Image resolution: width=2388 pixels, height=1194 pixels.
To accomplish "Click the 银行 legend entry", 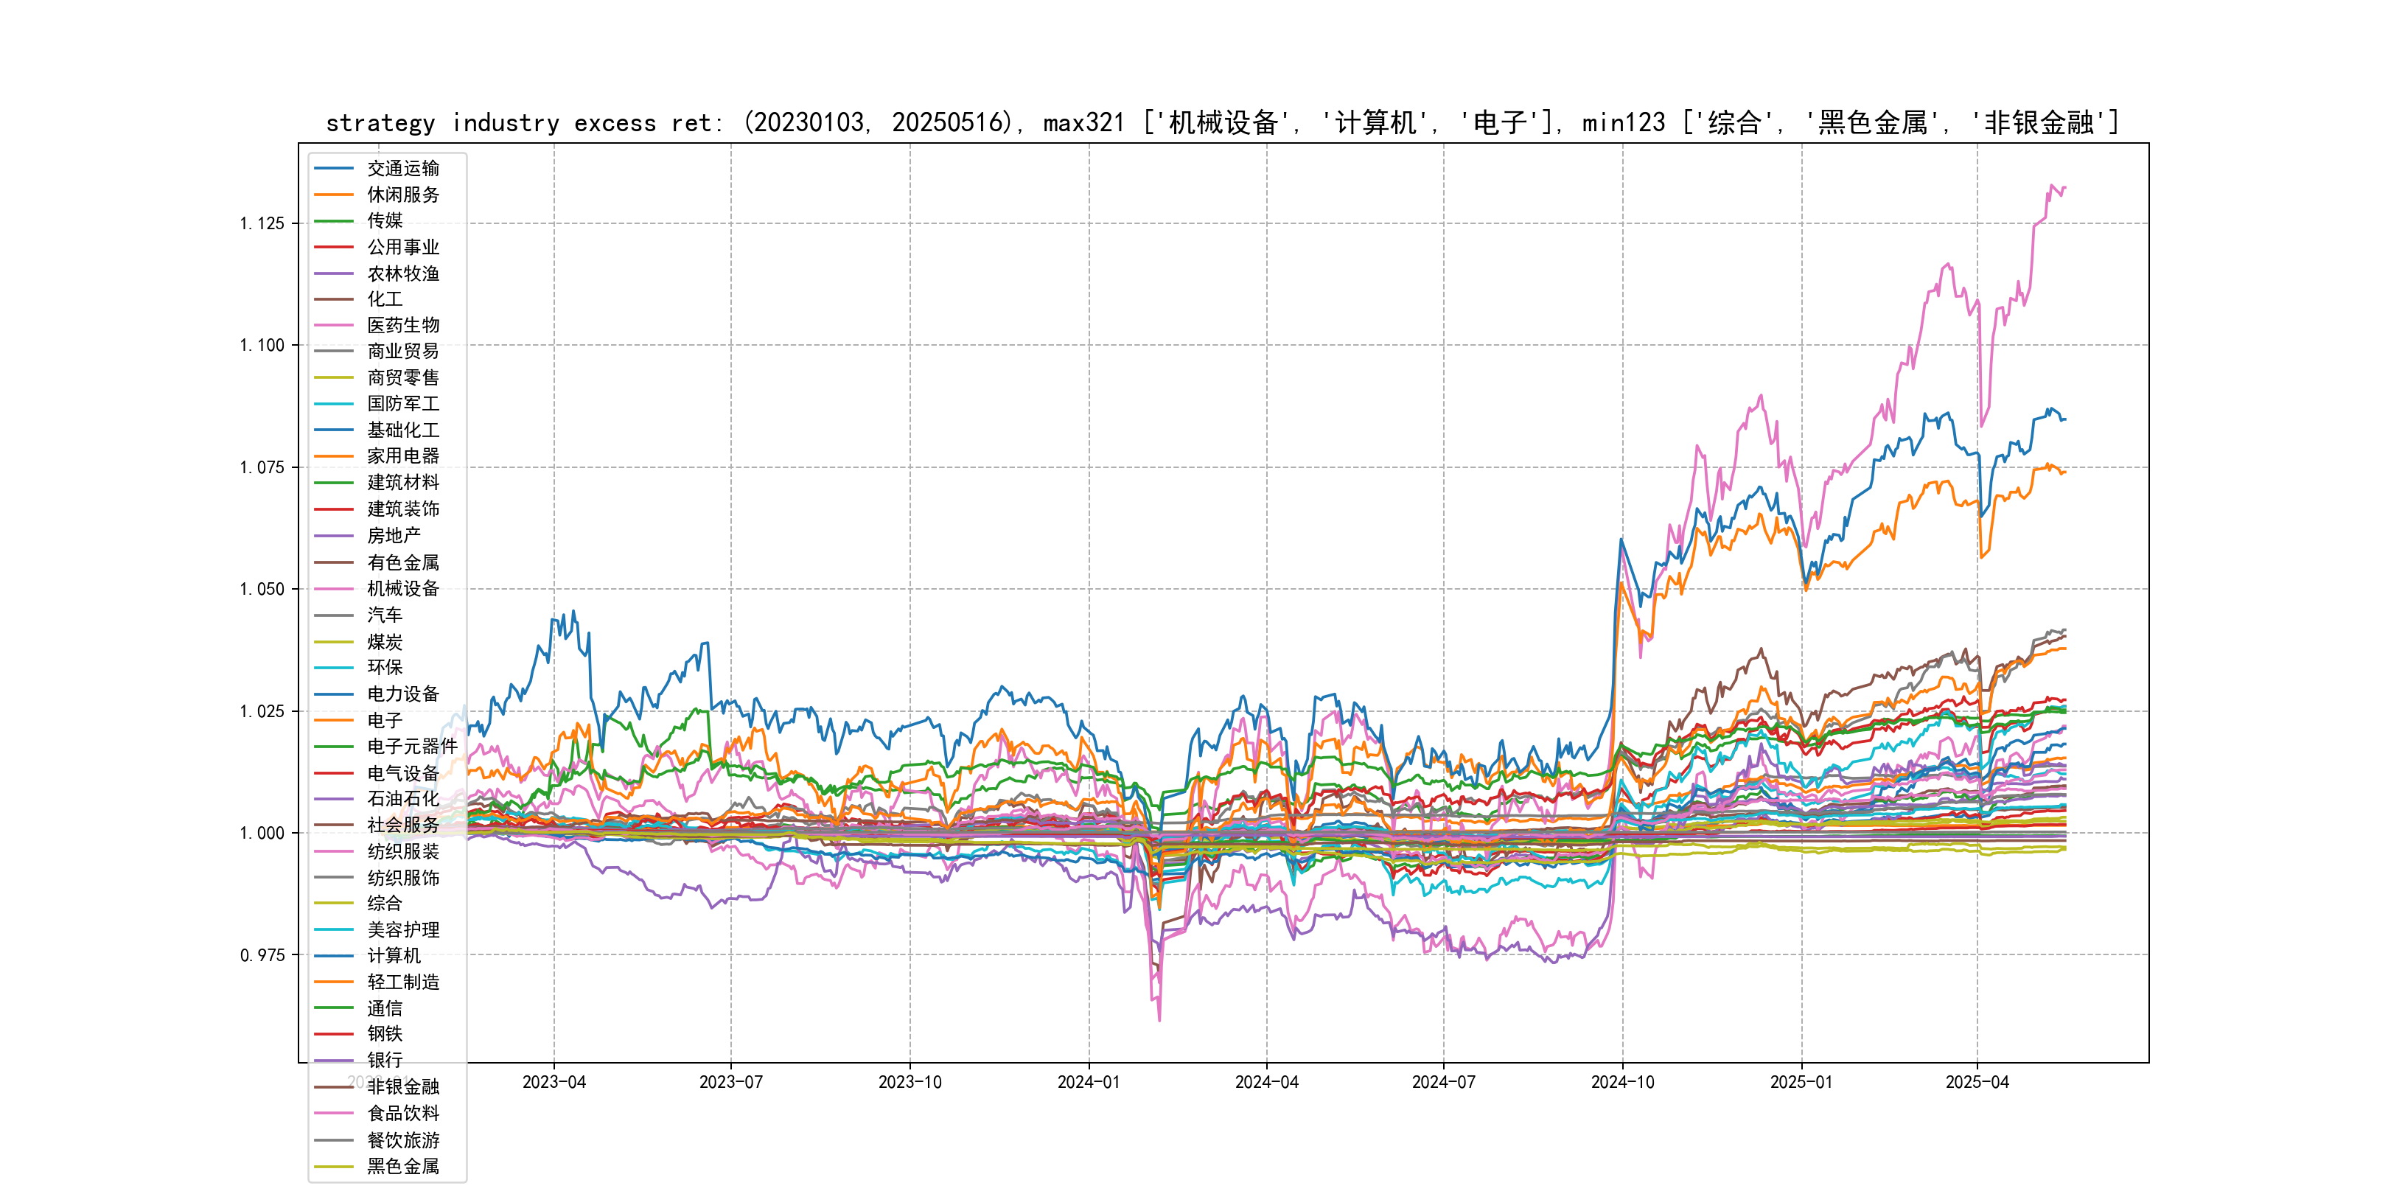I will 384,1060.
